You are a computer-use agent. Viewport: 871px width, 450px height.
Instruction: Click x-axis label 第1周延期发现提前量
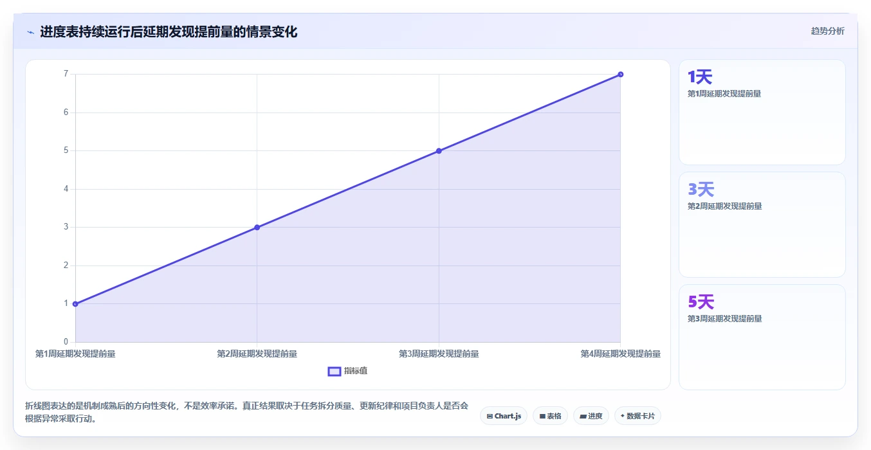[x=75, y=354]
